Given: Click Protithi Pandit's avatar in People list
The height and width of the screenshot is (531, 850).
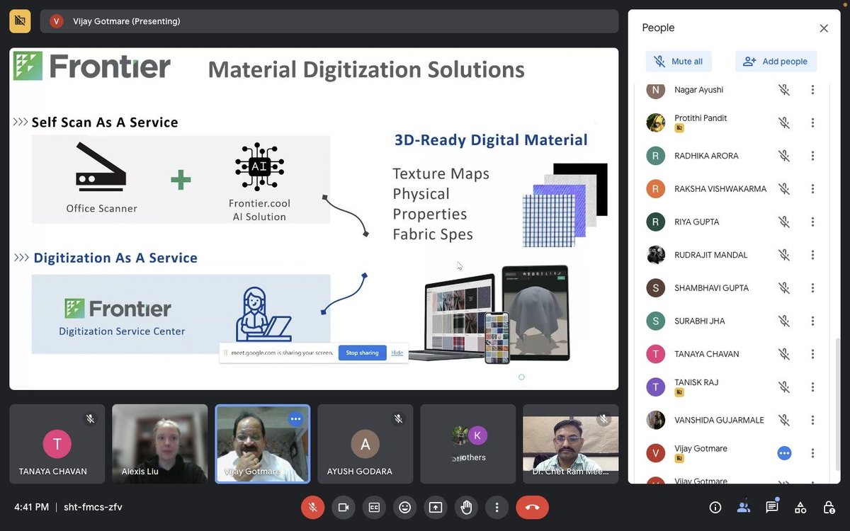Looking at the screenshot, I should [656, 122].
